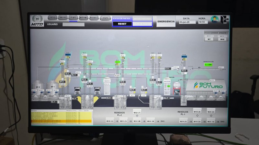Click the M33 2B button
259x145 pixels.
coord(137,120)
